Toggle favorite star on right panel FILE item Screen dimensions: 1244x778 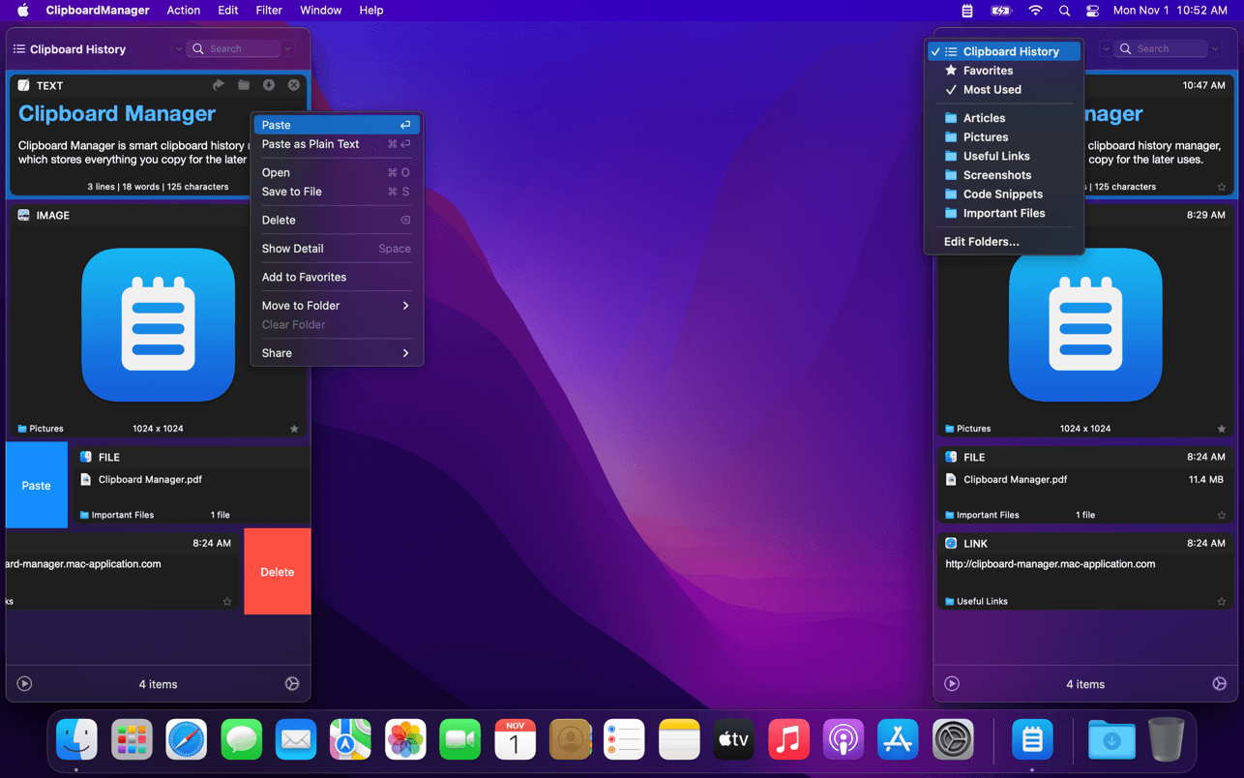point(1221,515)
